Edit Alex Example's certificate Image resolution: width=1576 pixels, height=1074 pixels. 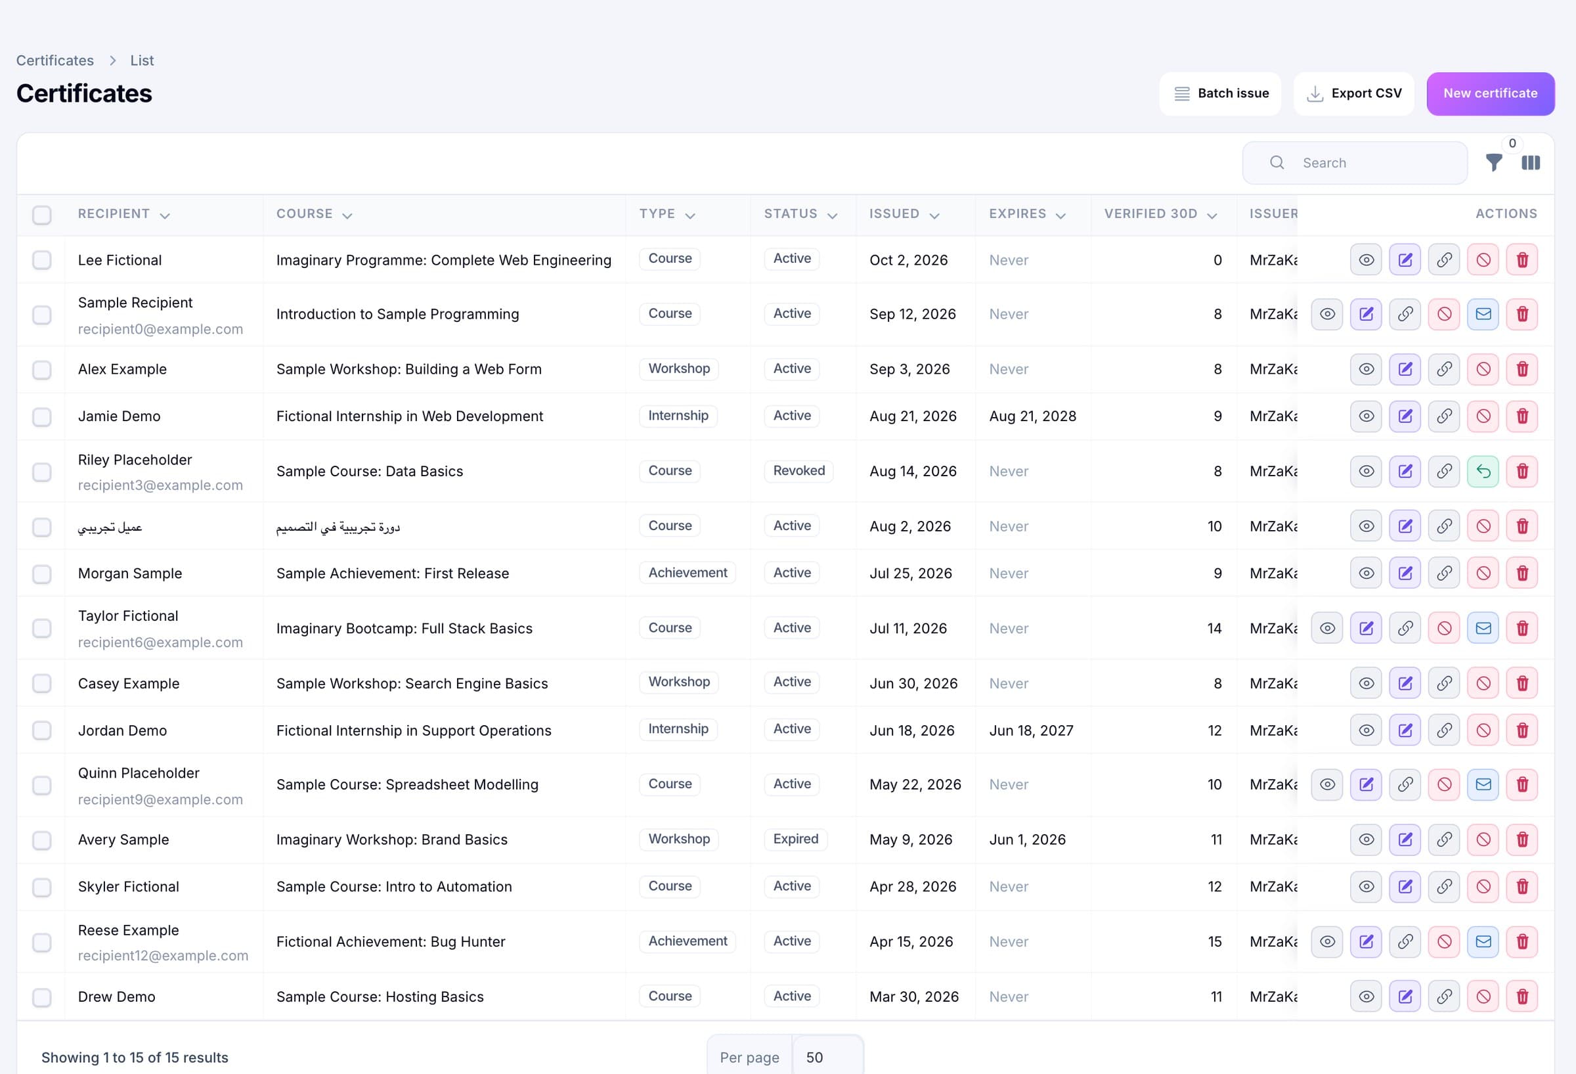pyautogui.click(x=1405, y=369)
